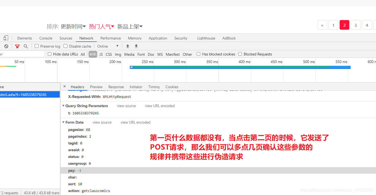This screenshot has height=195, width=376.
Task: Select dm5.ashx request row
Action: coord(30,95)
